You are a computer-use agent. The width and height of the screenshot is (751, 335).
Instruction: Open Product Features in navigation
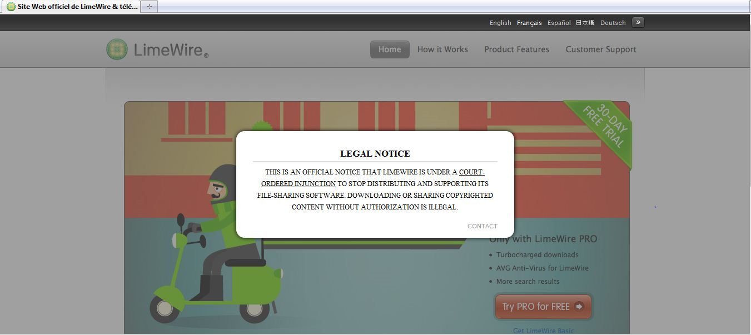coord(516,49)
